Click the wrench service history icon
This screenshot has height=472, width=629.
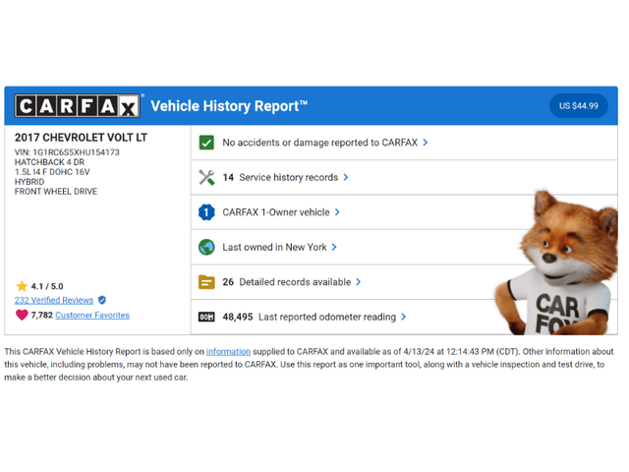coord(206,177)
